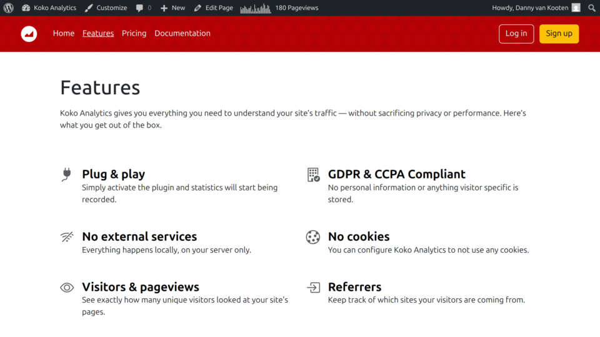600x337 pixels.
Task: Click the Visitors & pageviews heading
Action: 141,287
